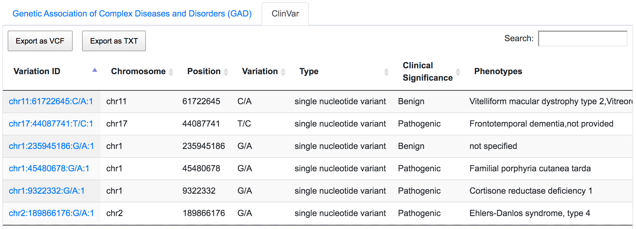Select the ClinVar tab
The width and height of the screenshot is (636, 229).
pyautogui.click(x=285, y=14)
